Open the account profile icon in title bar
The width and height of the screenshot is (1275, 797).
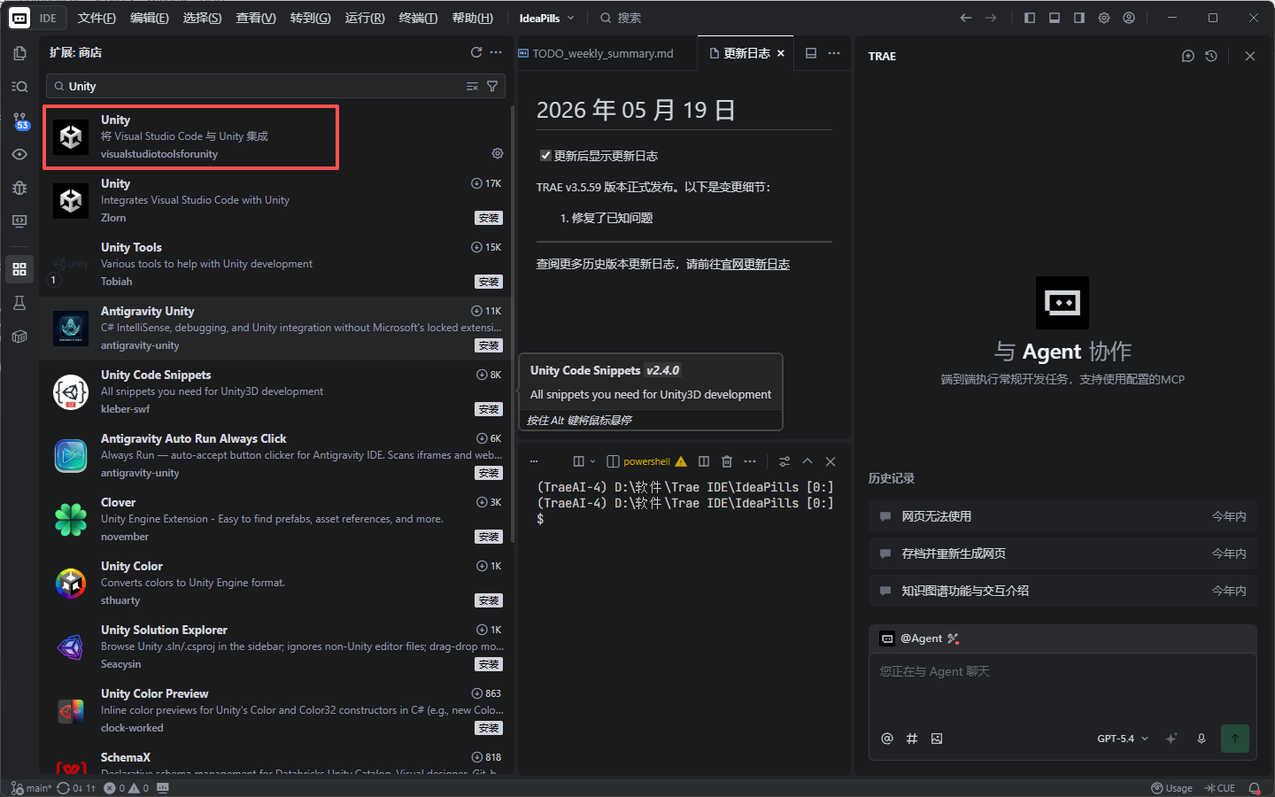[1129, 18]
